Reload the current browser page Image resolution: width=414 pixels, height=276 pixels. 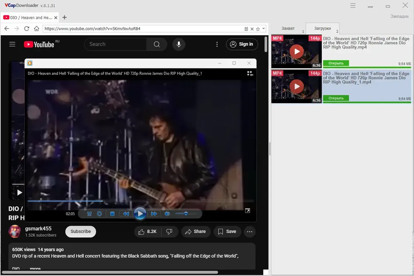(26, 29)
